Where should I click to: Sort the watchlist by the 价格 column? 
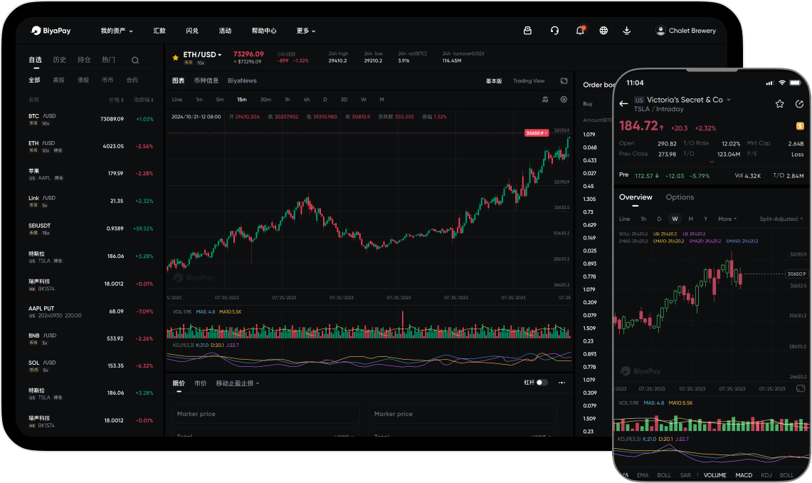point(116,100)
